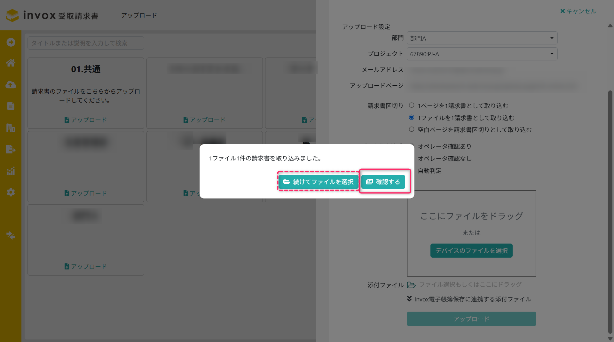Click the アップロード header tab

[x=139, y=15]
